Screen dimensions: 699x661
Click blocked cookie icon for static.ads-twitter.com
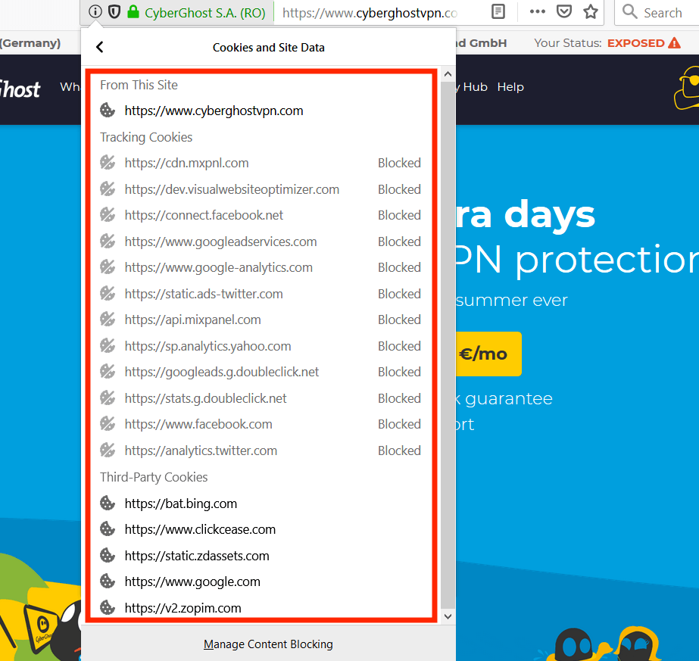[108, 293]
